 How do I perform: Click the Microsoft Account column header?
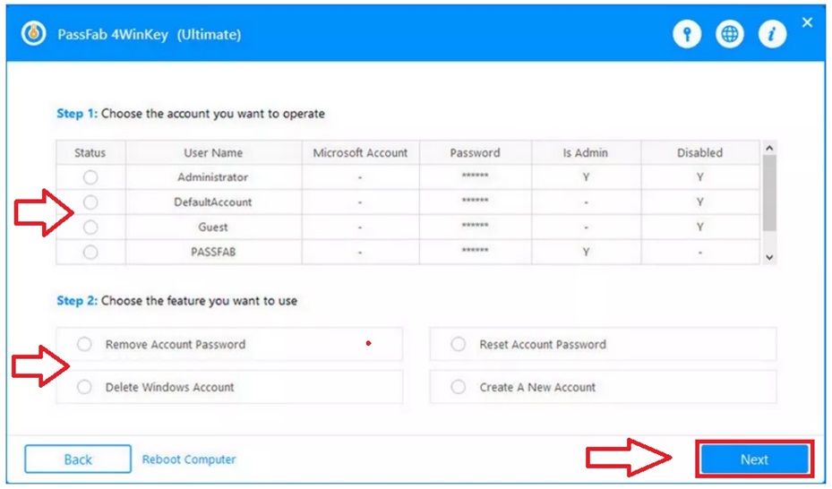pos(360,153)
